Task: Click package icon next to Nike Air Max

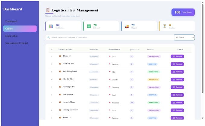Action: pos(60,79)
